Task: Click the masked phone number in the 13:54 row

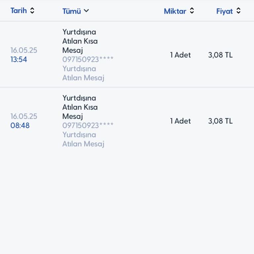Action: 88,60
